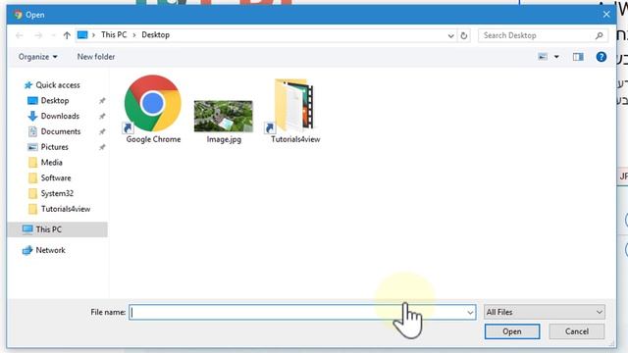Show the preview pane

[x=578, y=57]
